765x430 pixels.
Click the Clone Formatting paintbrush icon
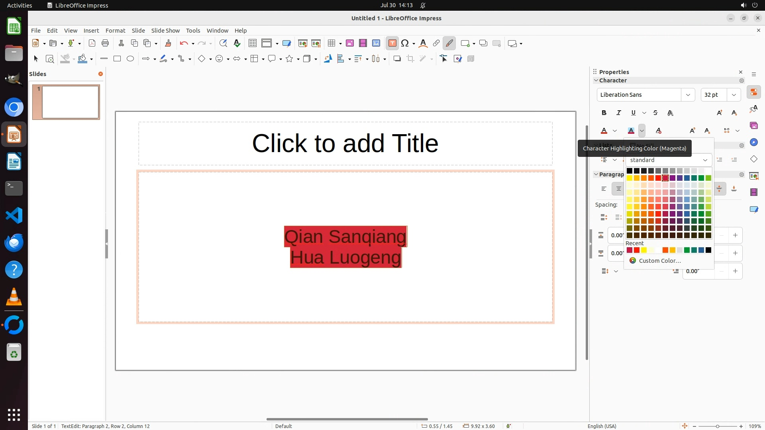[168, 43]
